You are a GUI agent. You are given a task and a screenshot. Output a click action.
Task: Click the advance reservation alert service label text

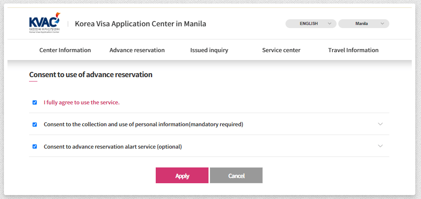point(113,146)
